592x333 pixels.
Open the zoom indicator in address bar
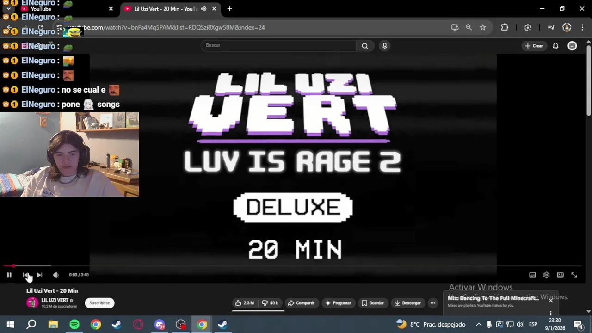coord(469,27)
